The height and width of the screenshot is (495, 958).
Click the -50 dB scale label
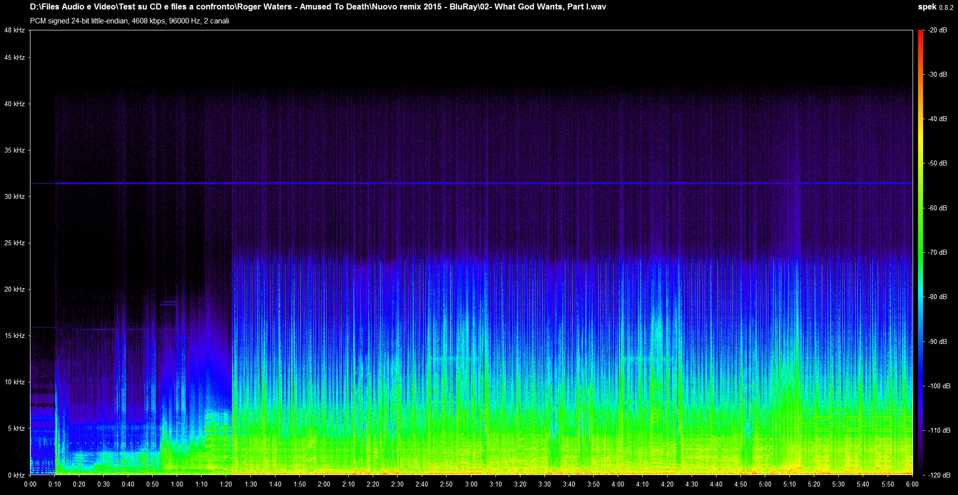click(937, 164)
